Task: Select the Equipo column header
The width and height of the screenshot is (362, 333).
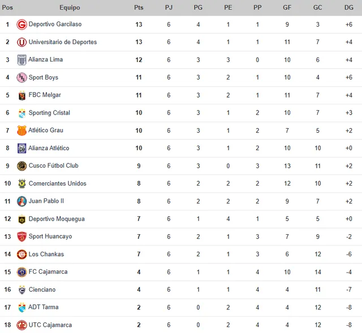Action: [70, 7]
